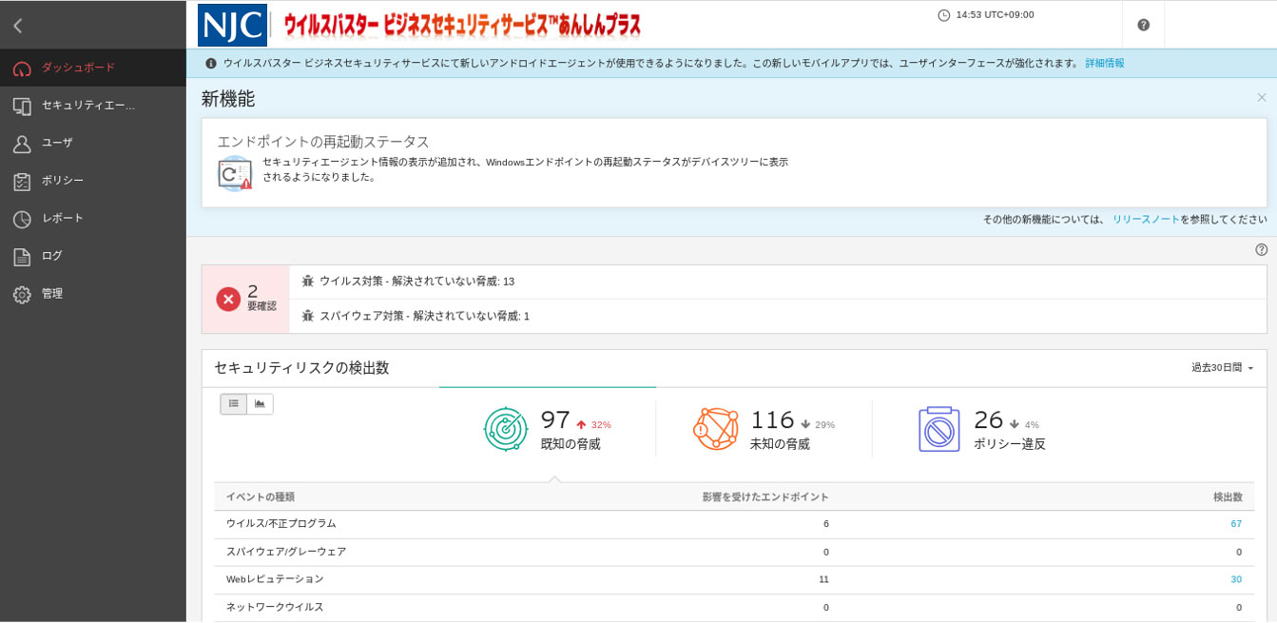The image size is (1277, 623).
Task: Open the ダッシュボード menu item
Action: (78, 68)
